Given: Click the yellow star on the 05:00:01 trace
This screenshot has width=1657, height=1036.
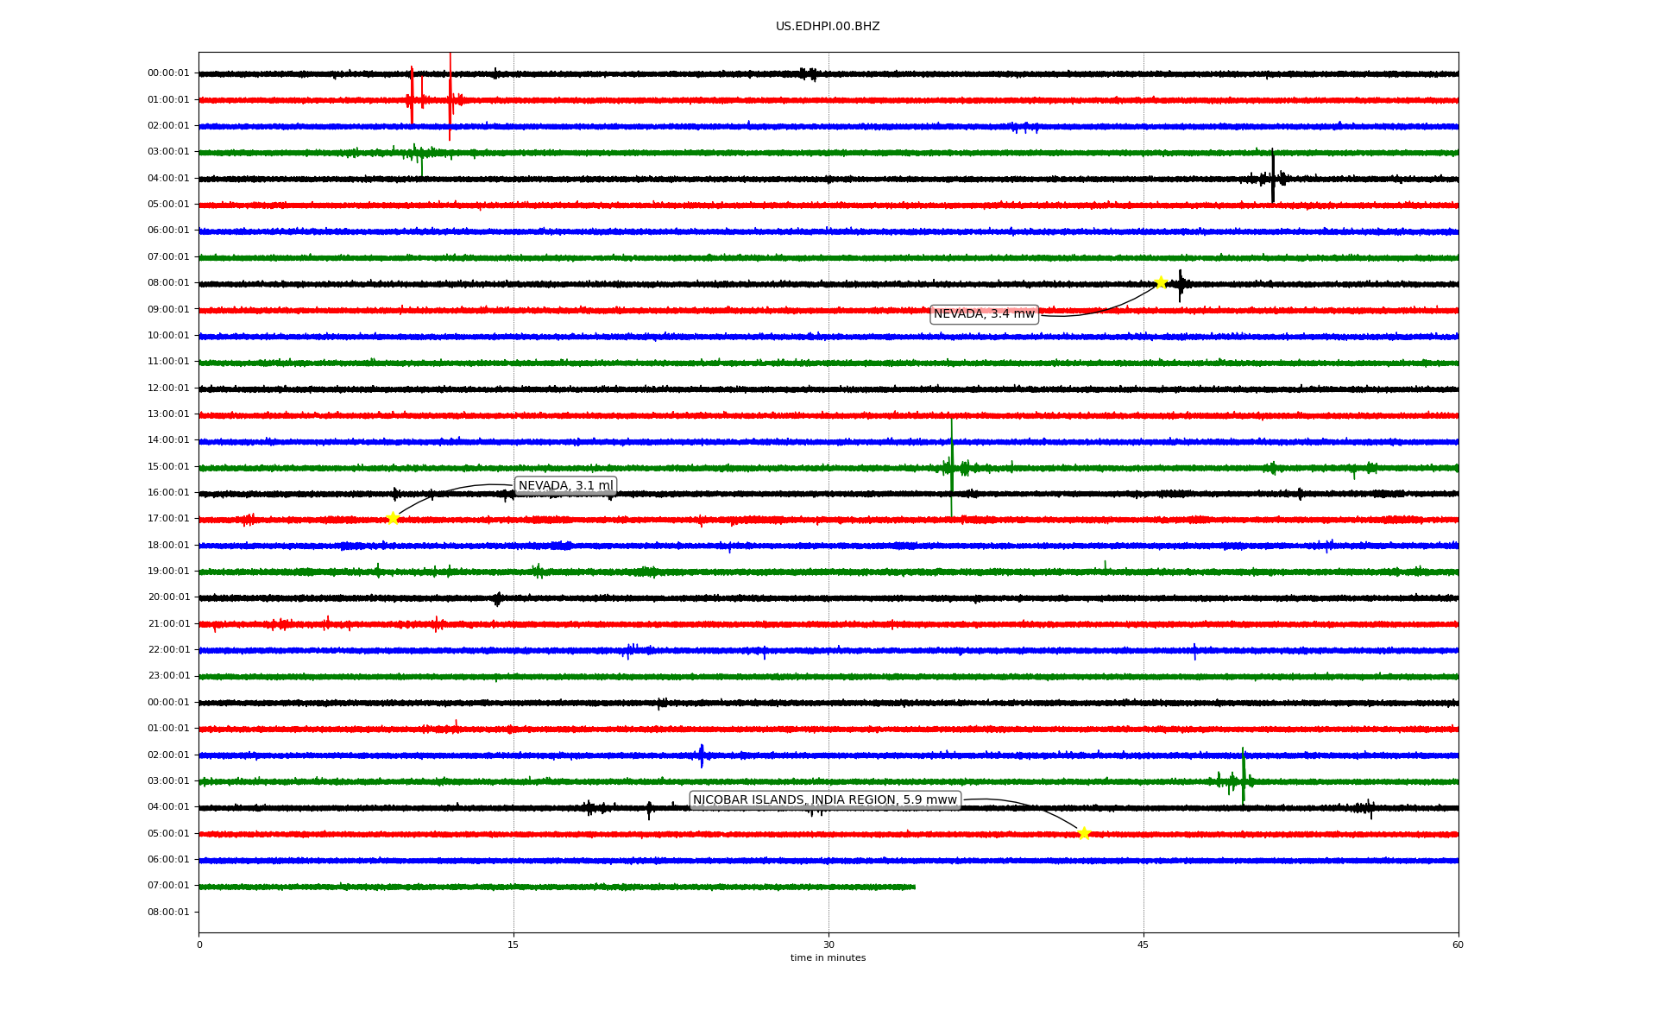Looking at the screenshot, I should point(1084,833).
